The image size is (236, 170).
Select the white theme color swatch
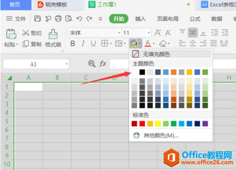click(134, 72)
